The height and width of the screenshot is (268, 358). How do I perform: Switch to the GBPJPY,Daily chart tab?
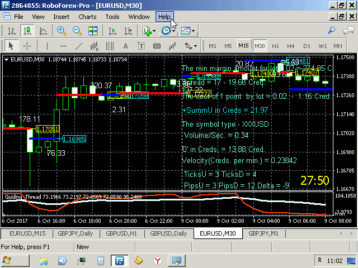pyautogui.click(x=75, y=233)
